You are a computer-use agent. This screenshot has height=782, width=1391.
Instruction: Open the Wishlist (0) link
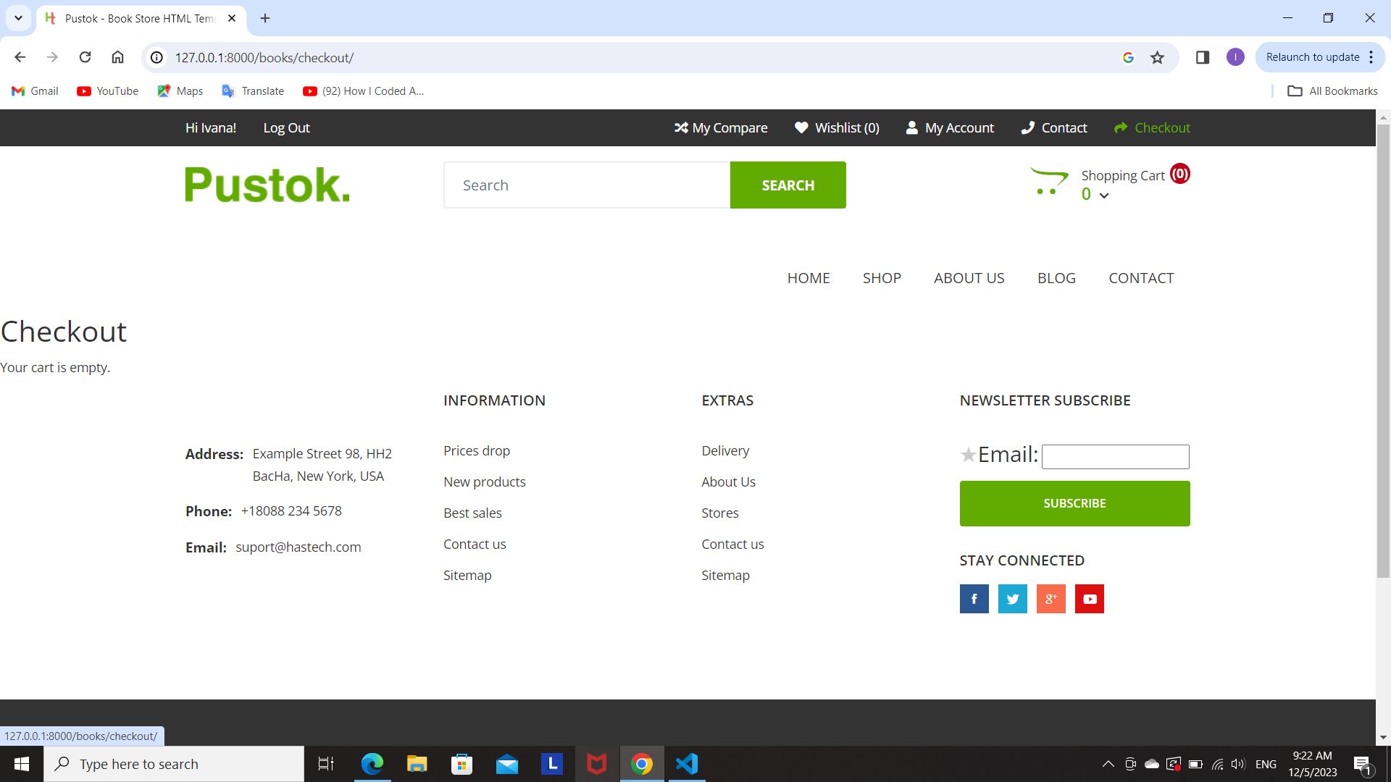(x=837, y=128)
